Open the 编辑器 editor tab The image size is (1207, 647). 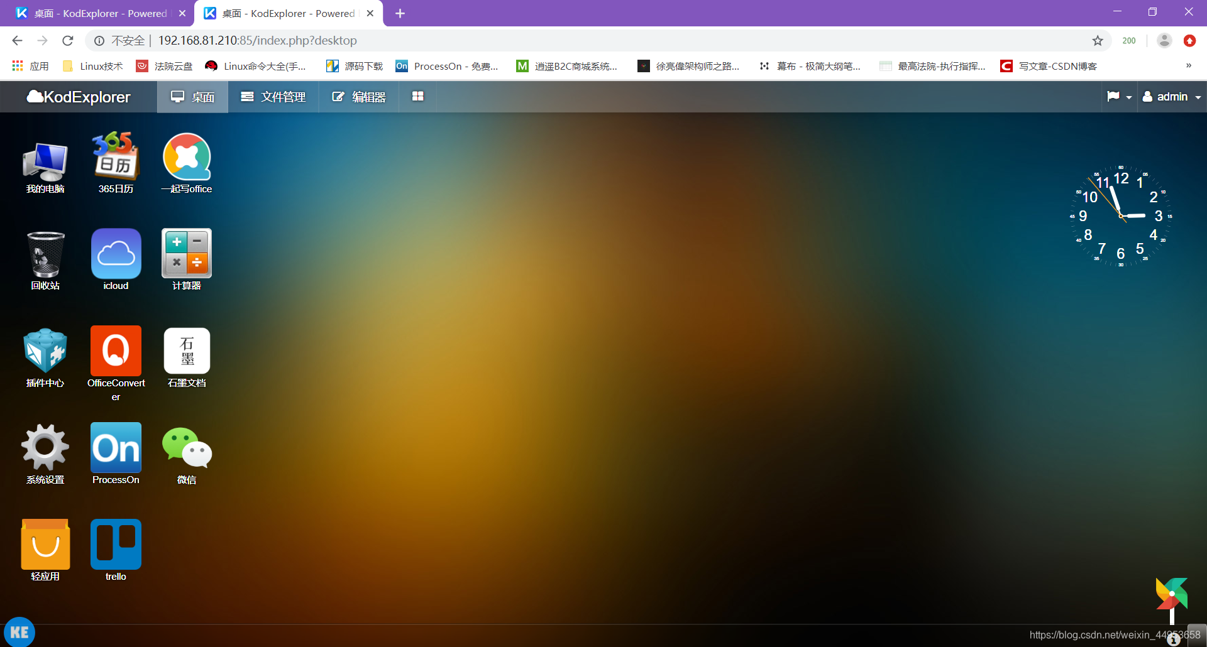(359, 97)
